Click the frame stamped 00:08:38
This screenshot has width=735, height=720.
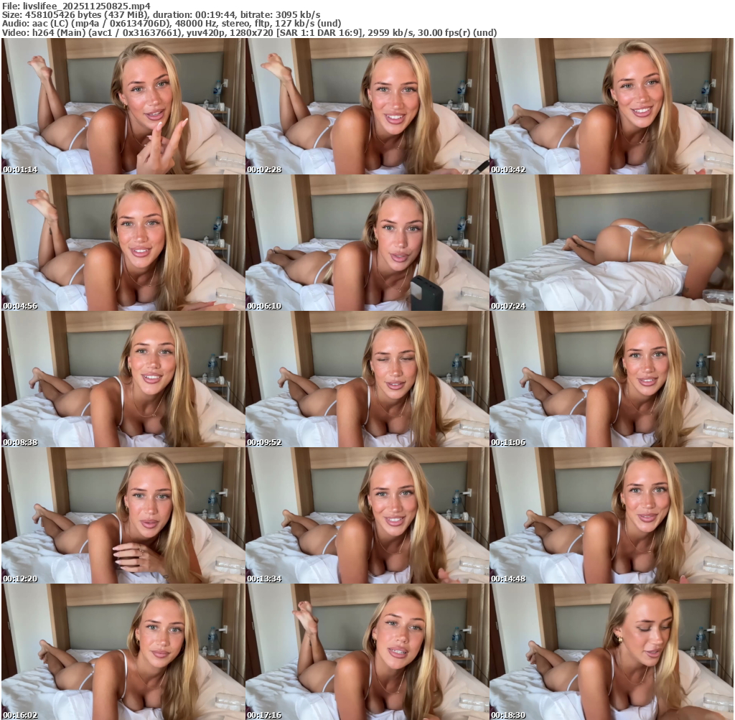click(123, 379)
